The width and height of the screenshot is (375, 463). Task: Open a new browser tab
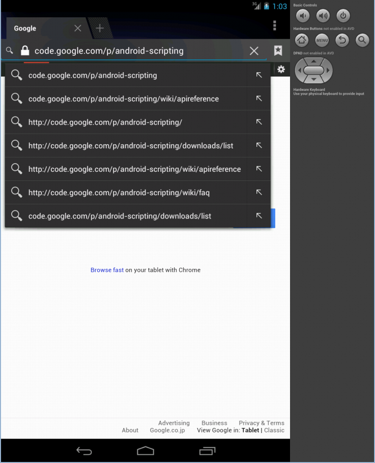pyautogui.click(x=100, y=28)
